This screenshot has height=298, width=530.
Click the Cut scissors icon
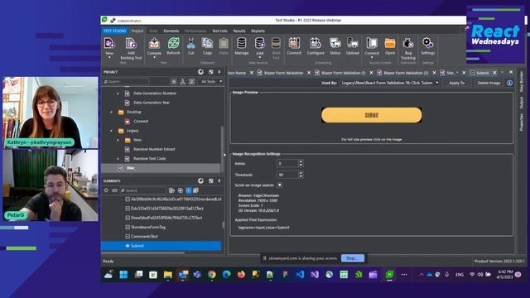(191, 43)
